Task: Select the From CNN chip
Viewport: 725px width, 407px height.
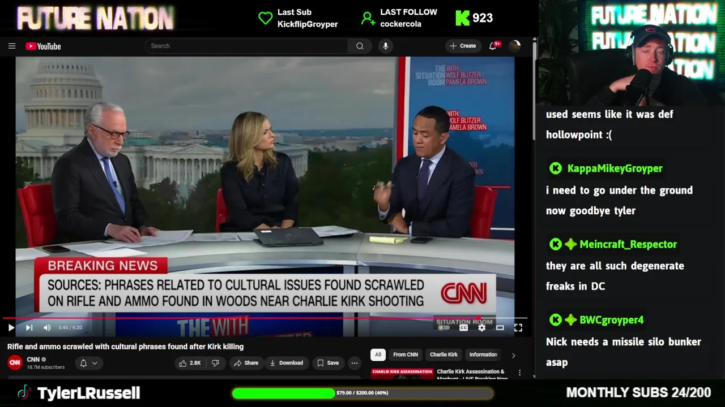Action: pyautogui.click(x=406, y=354)
